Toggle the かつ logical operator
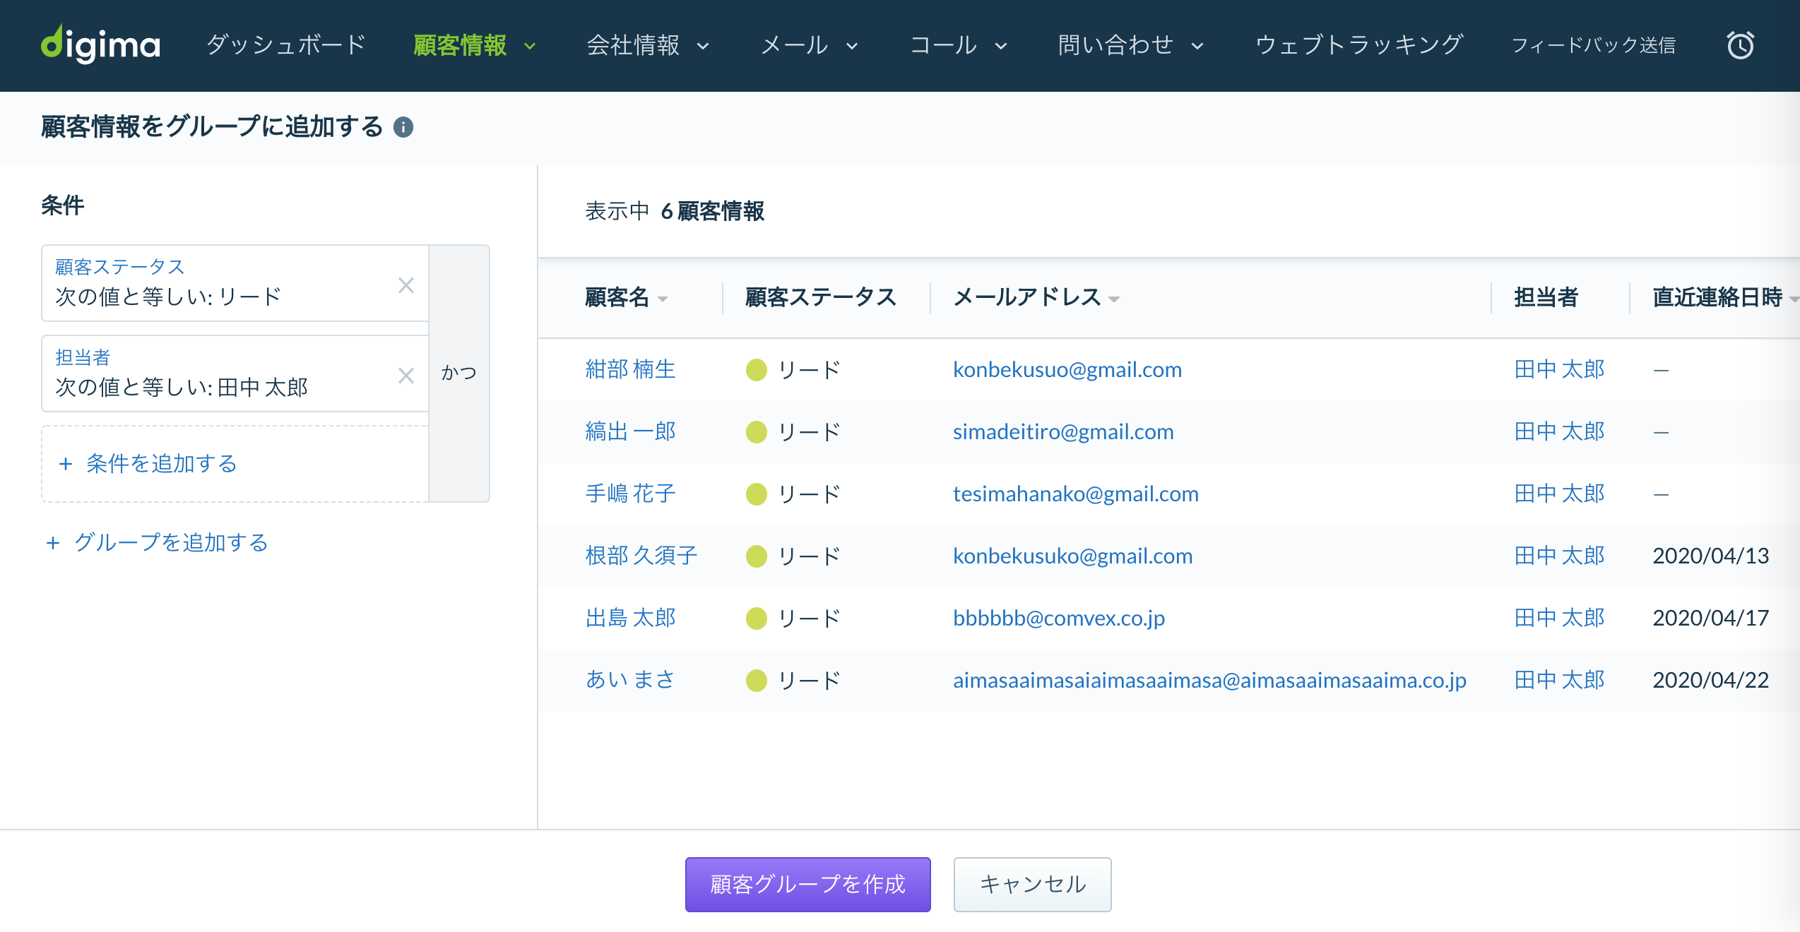 [x=459, y=373]
